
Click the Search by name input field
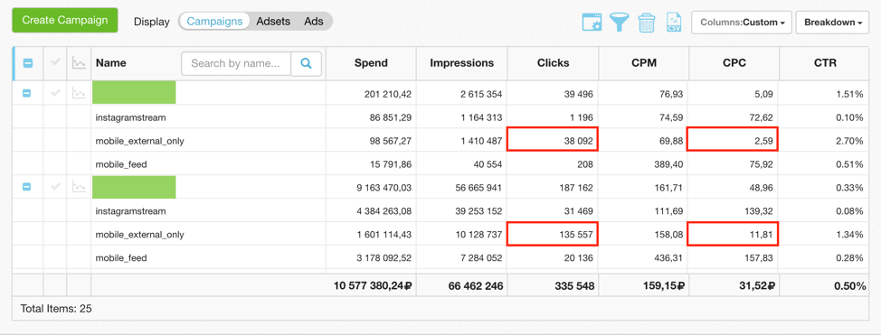coord(237,63)
